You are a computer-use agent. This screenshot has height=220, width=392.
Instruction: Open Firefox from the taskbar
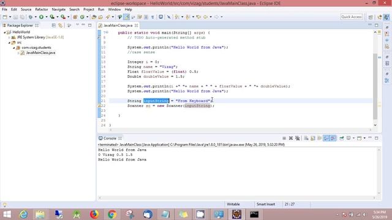[x=94, y=215]
